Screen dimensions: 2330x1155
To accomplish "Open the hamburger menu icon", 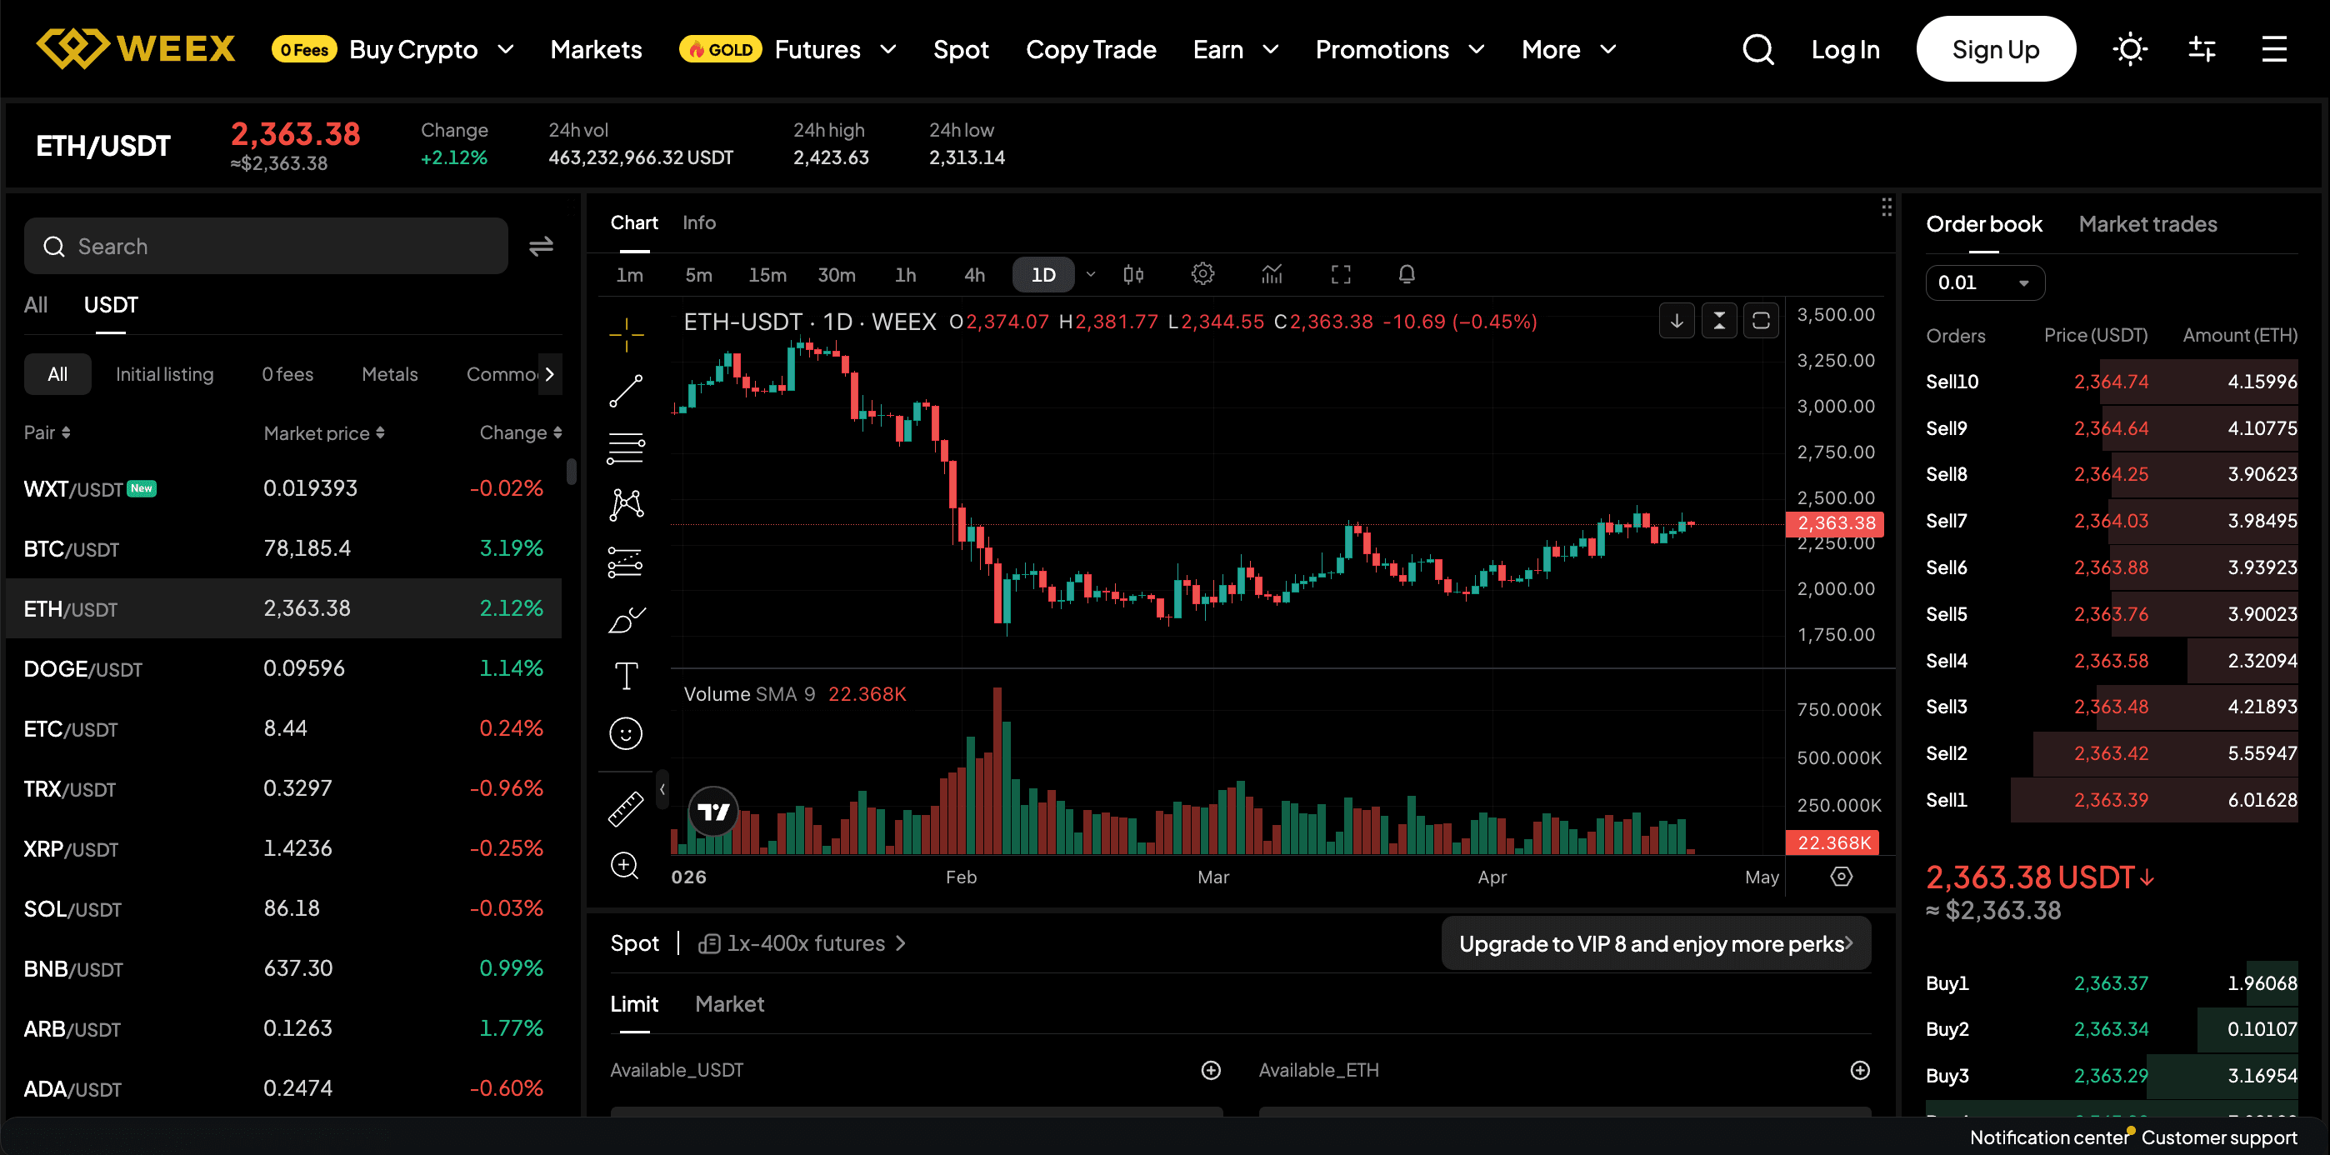I will click(x=2274, y=49).
